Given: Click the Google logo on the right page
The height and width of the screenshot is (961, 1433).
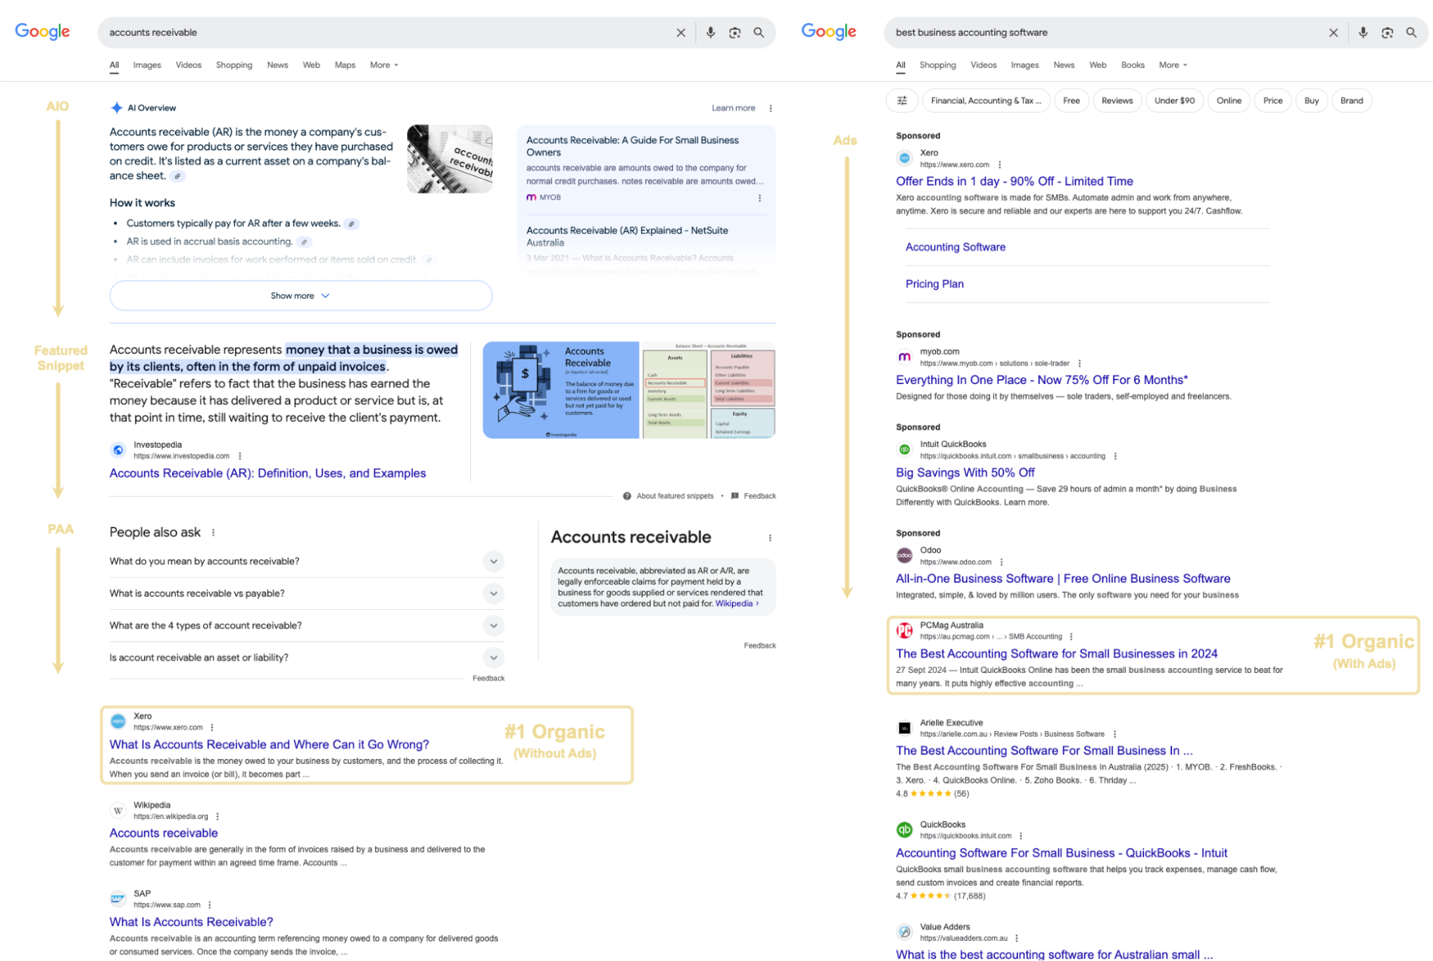Looking at the screenshot, I should (x=829, y=32).
